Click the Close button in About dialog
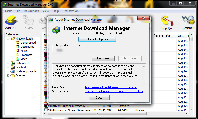This screenshot has width=198, height=119. click(x=99, y=98)
